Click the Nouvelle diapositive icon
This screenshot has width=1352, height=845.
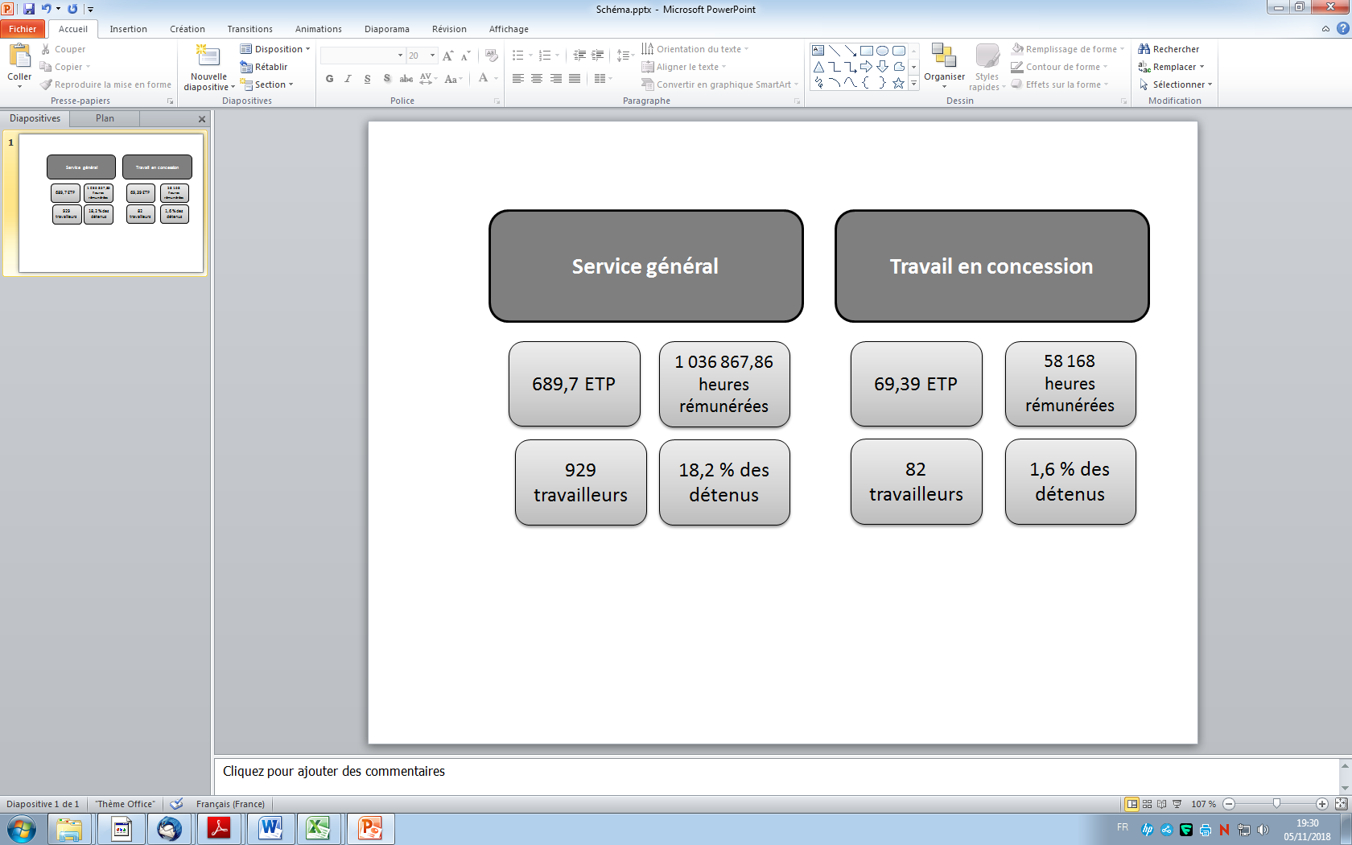pyautogui.click(x=208, y=56)
